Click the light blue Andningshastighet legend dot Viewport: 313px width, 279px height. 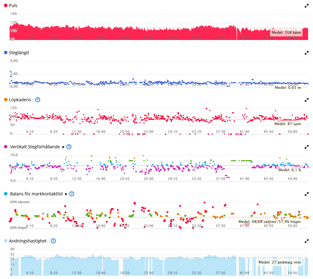6,241
